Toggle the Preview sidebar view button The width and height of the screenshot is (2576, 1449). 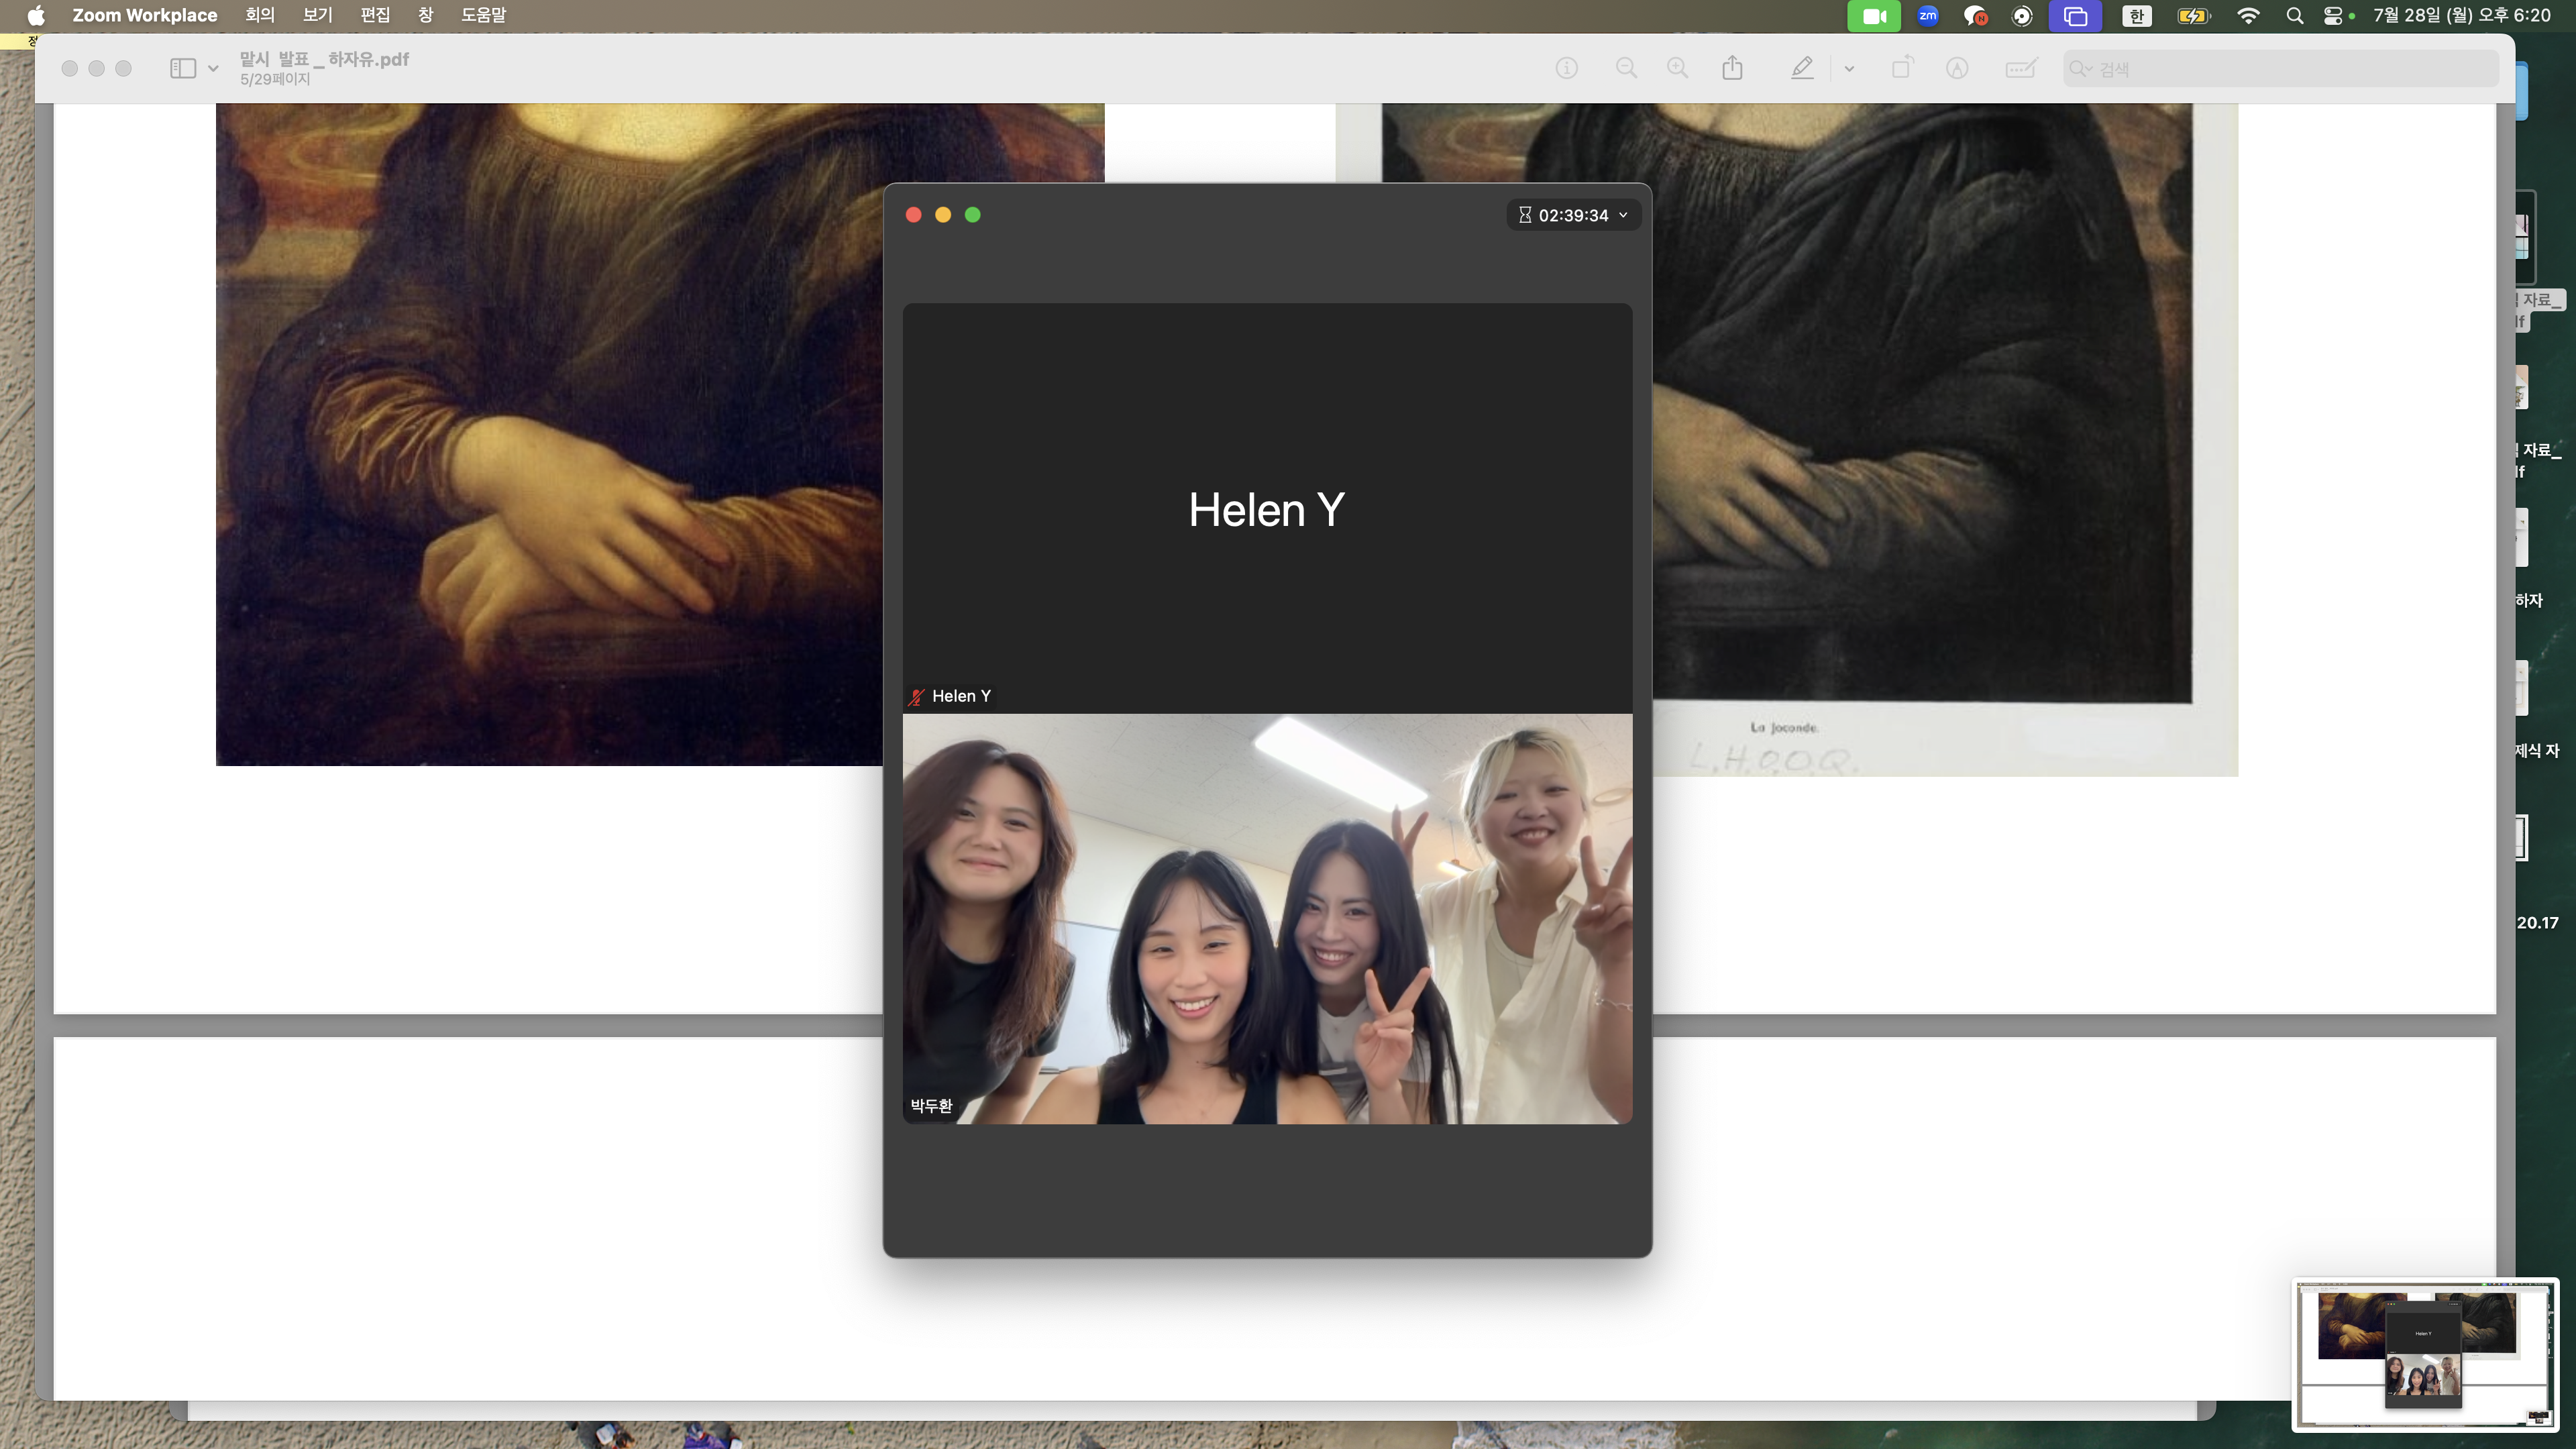(183, 68)
